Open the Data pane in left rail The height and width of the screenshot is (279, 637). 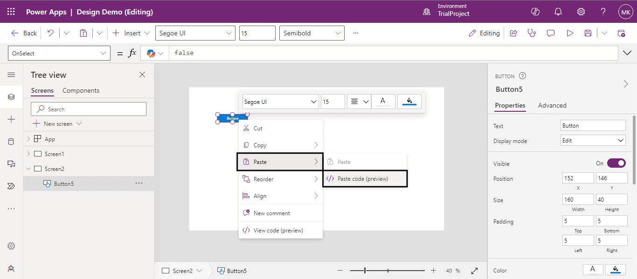pyautogui.click(x=11, y=142)
